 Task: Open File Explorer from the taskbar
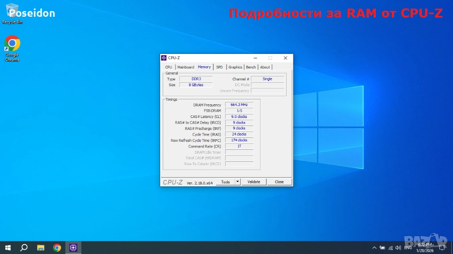[x=40, y=247]
